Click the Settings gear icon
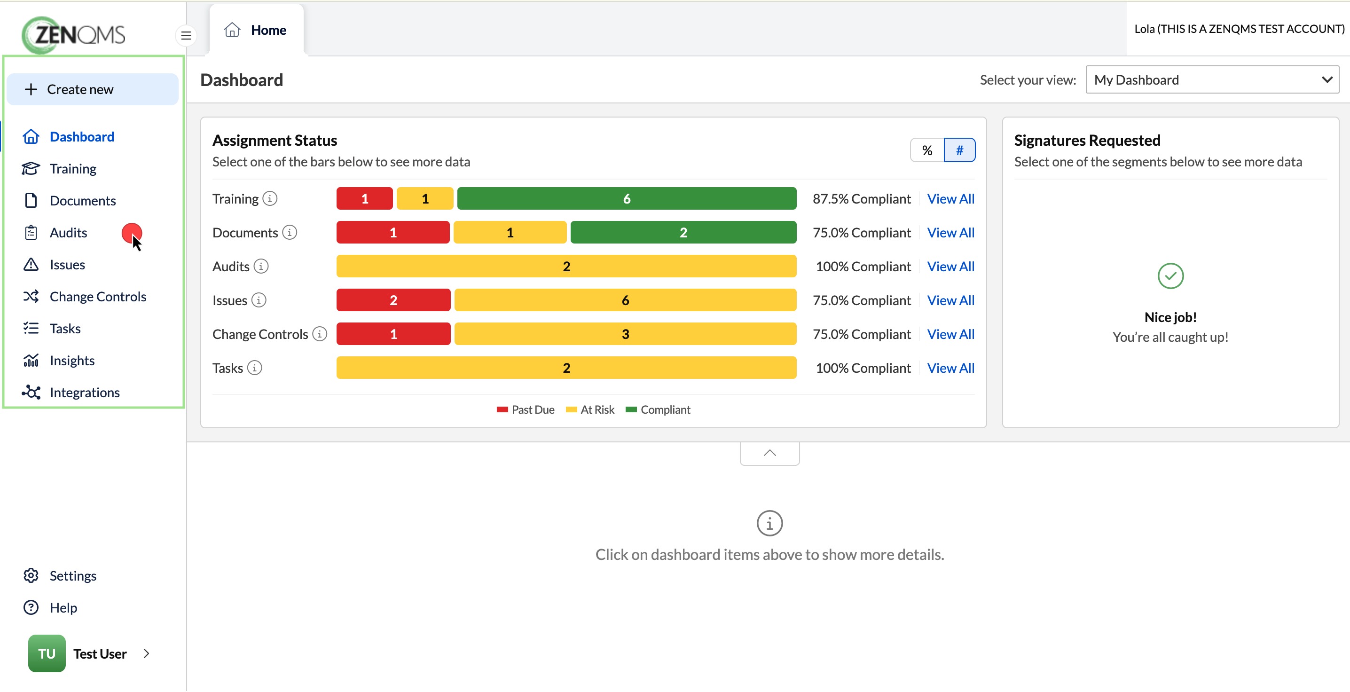 coord(31,575)
